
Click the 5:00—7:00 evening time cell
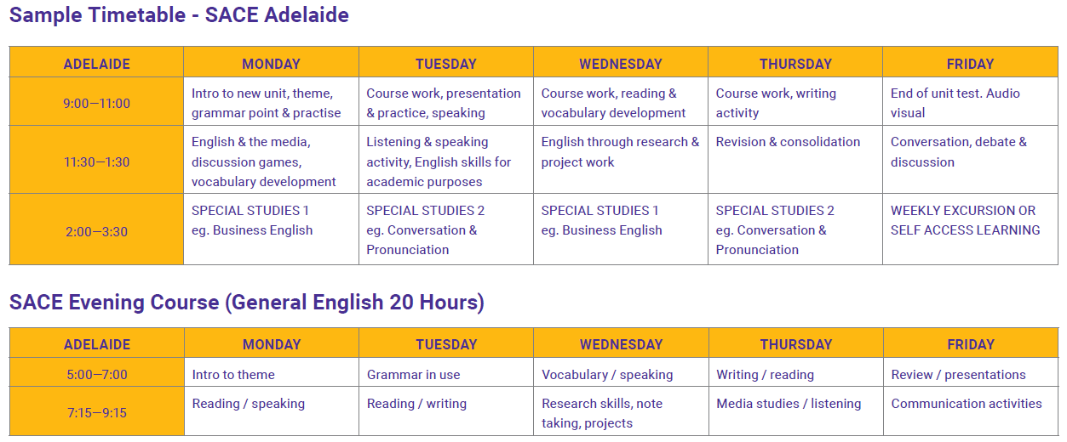point(96,374)
